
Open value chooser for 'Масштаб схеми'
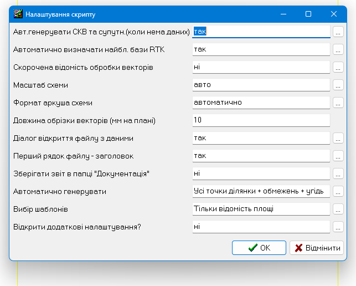click(x=338, y=85)
